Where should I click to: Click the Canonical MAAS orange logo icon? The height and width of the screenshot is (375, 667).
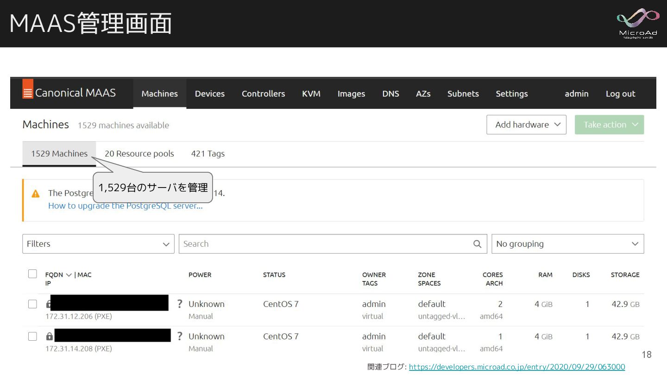pyautogui.click(x=28, y=89)
